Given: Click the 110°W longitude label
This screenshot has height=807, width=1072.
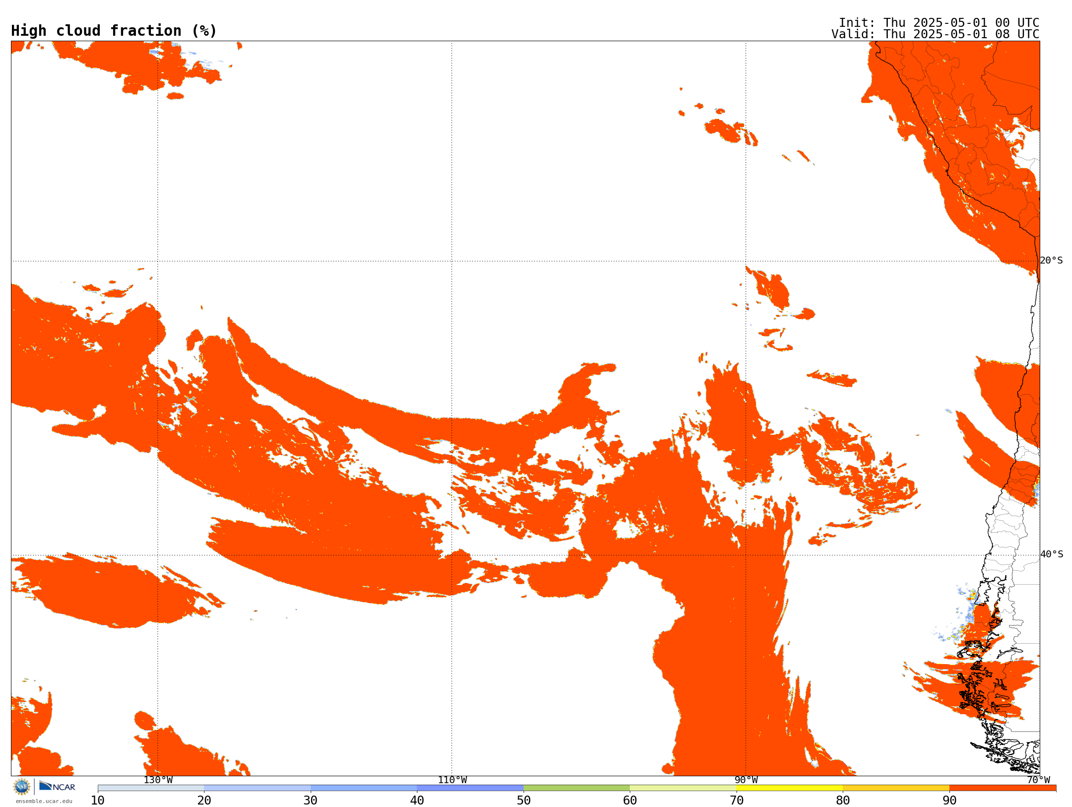Looking at the screenshot, I should 452,780.
